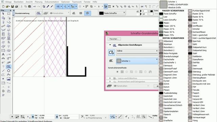This screenshot has height=122, width=217.
Task: Select the Arc tool in toolbox
Action: click(3, 75)
